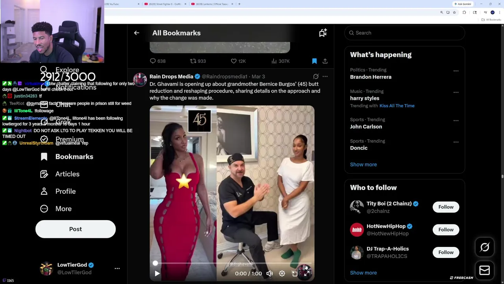504x284 pixels.
Task: Click the Ask Gemini button
Action: click(x=463, y=4)
